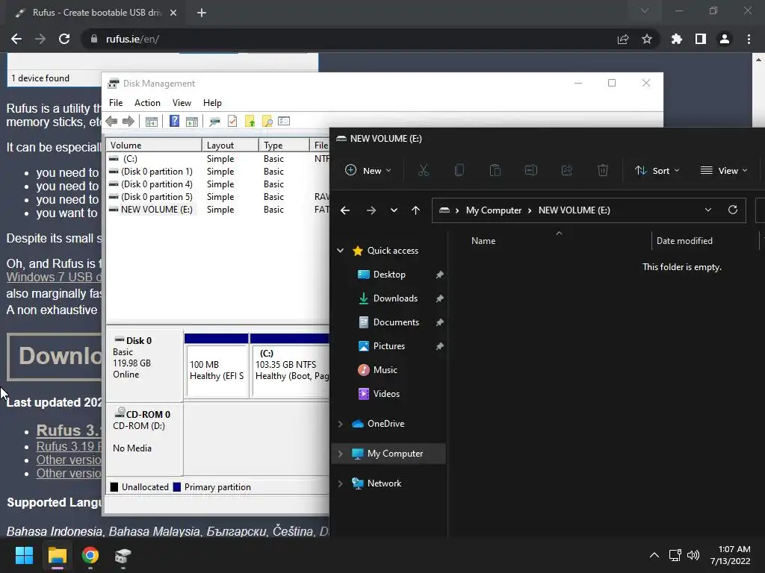The image size is (765, 573).
Task: Bookmark this page with the star icon
Action: point(647,39)
